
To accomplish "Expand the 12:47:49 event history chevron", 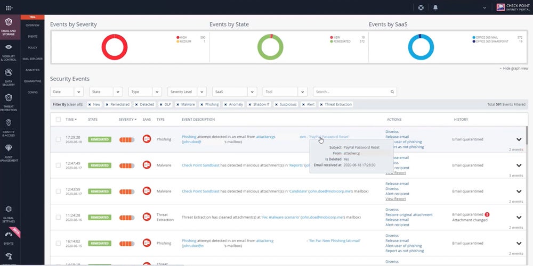I will coord(519,165).
